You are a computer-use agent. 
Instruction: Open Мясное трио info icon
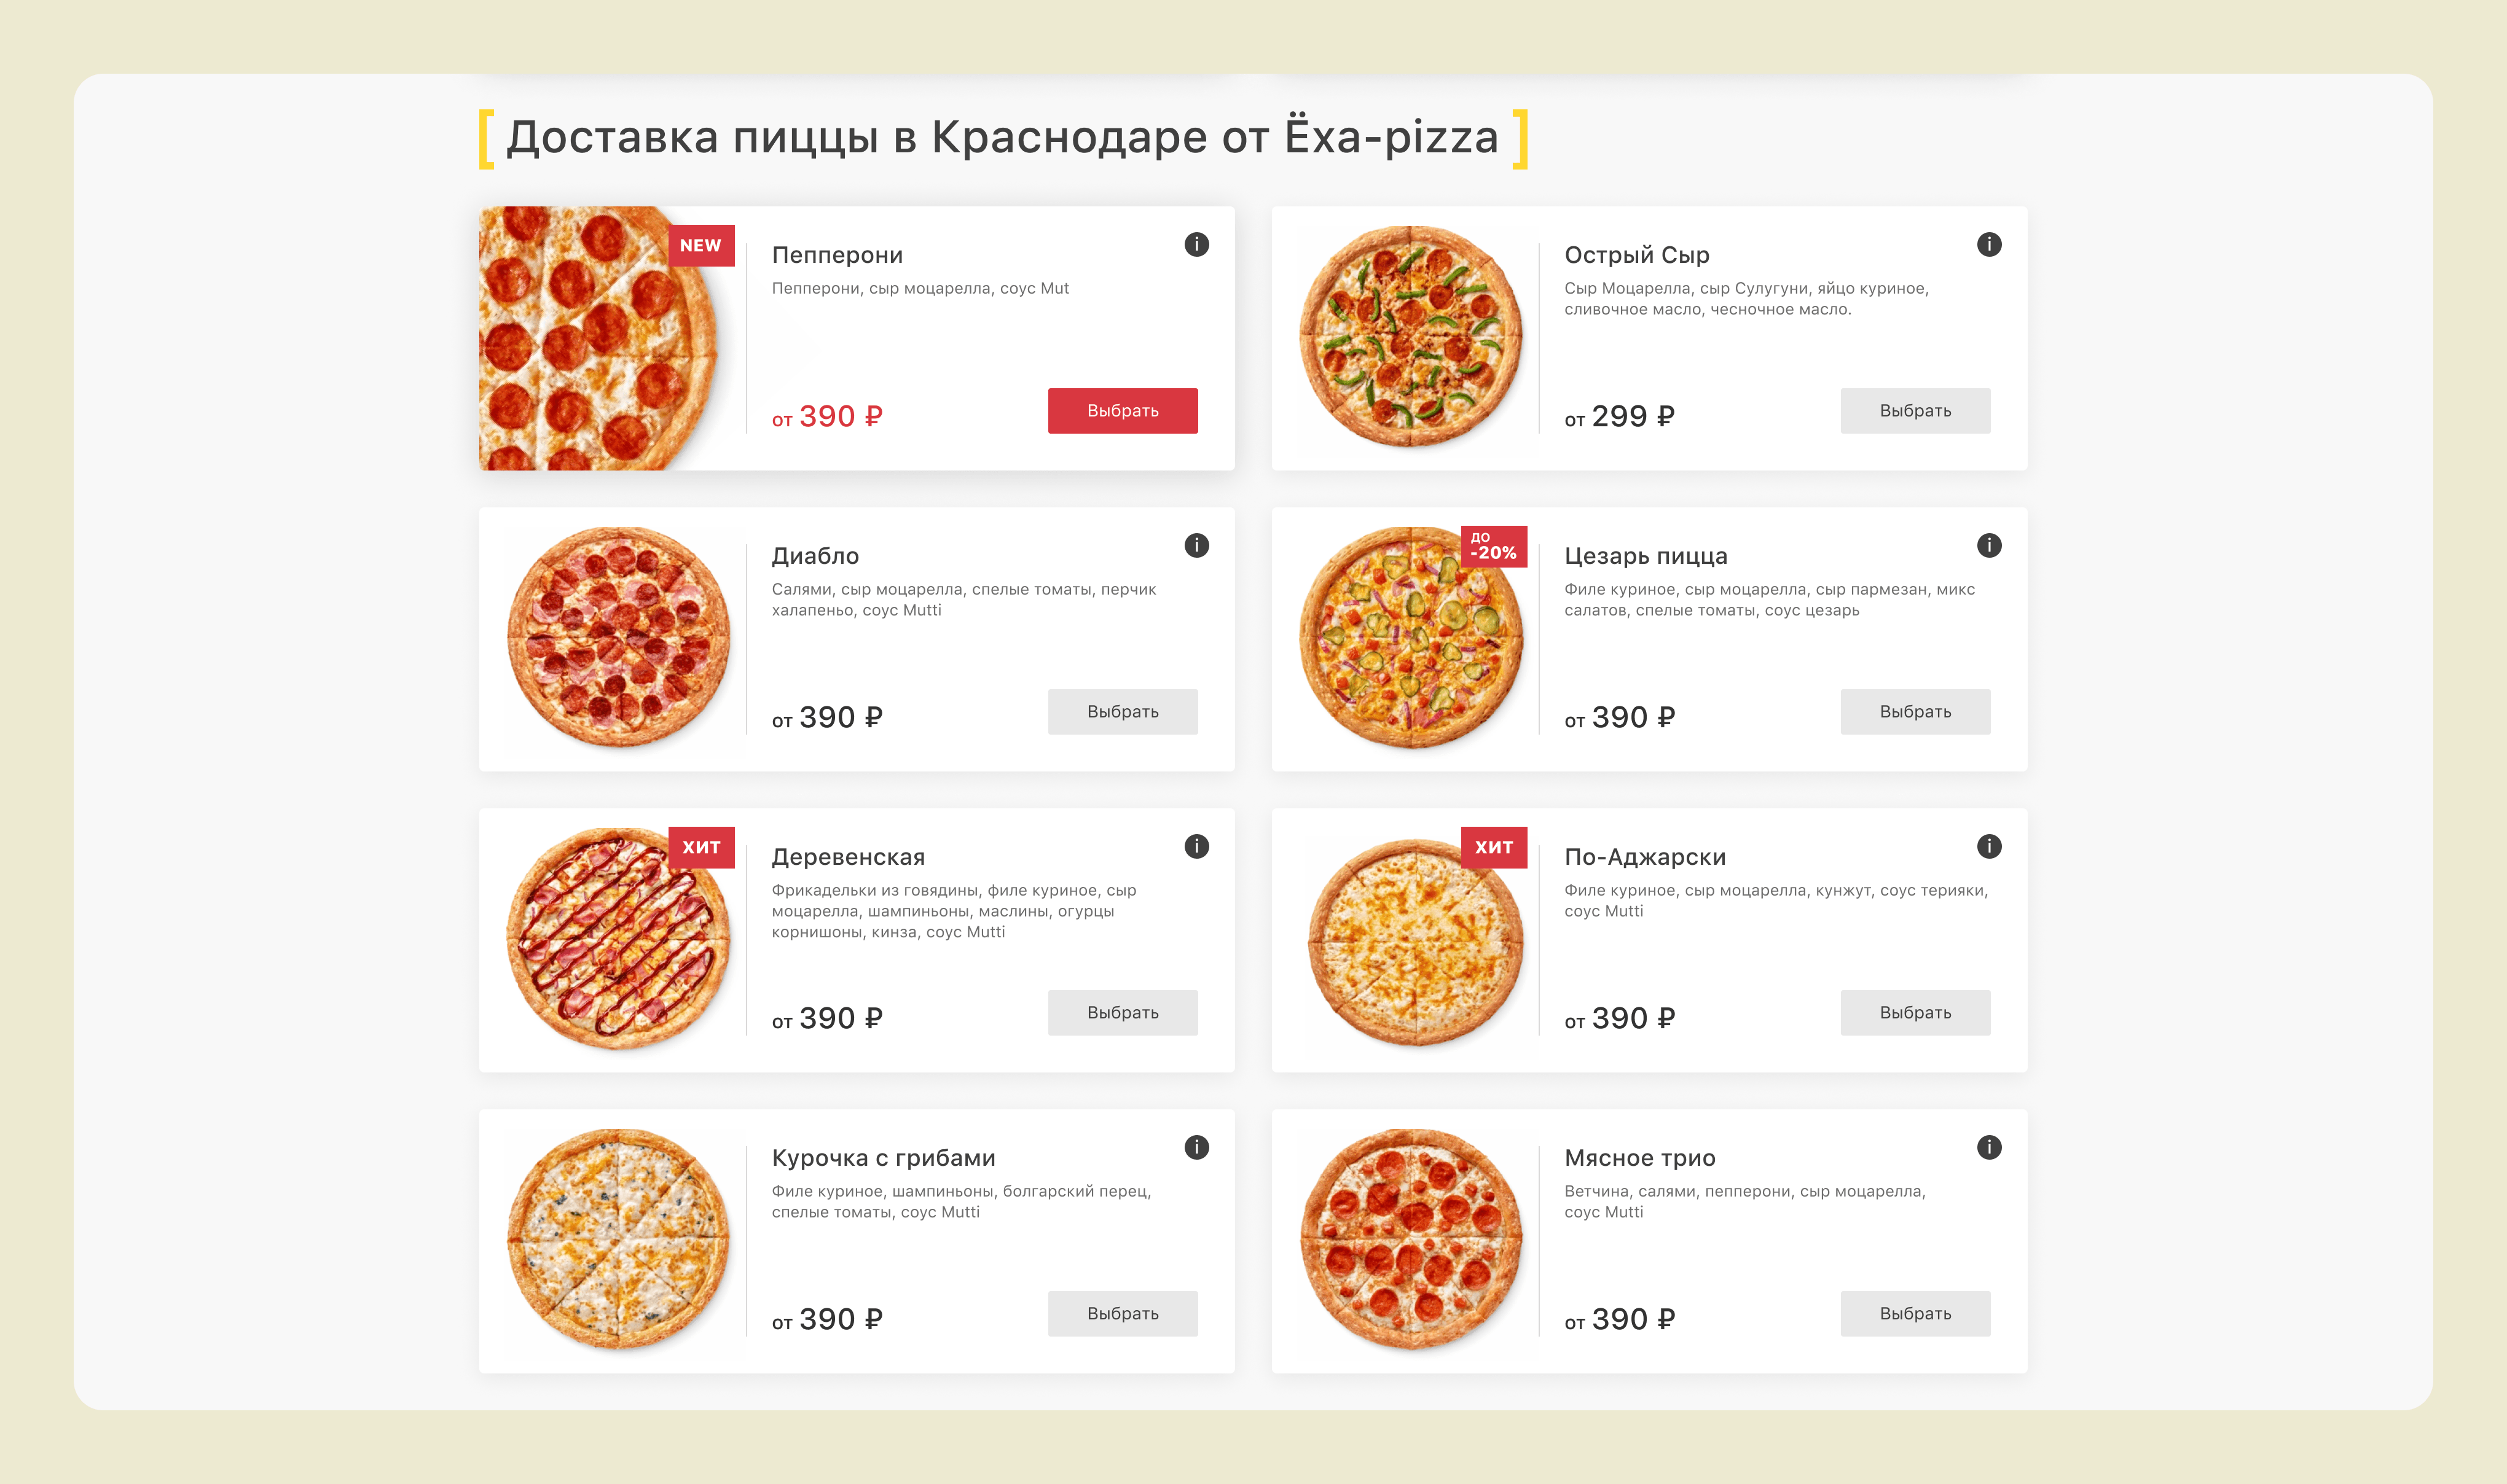point(1989,1148)
